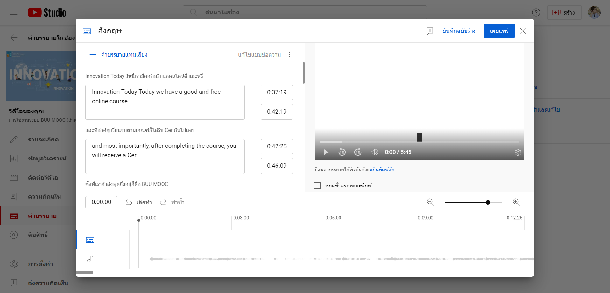Click the plus icon to add caption
The width and height of the screenshot is (610, 293).
(x=93, y=55)
